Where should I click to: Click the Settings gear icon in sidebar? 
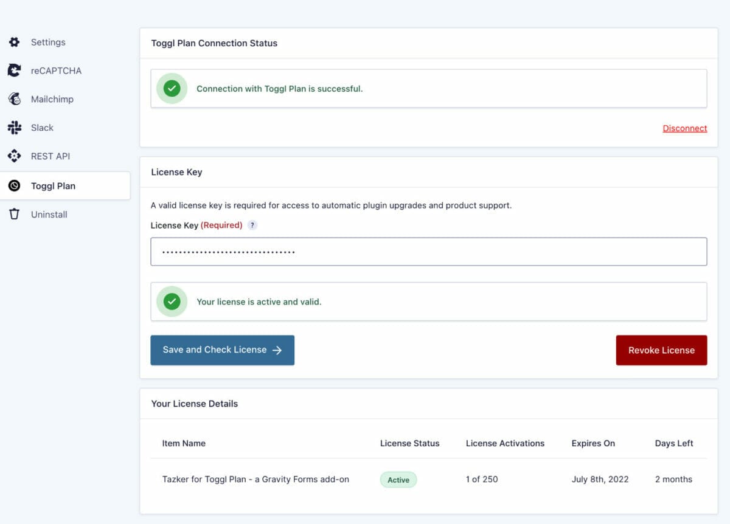click(x=14, y=43)
